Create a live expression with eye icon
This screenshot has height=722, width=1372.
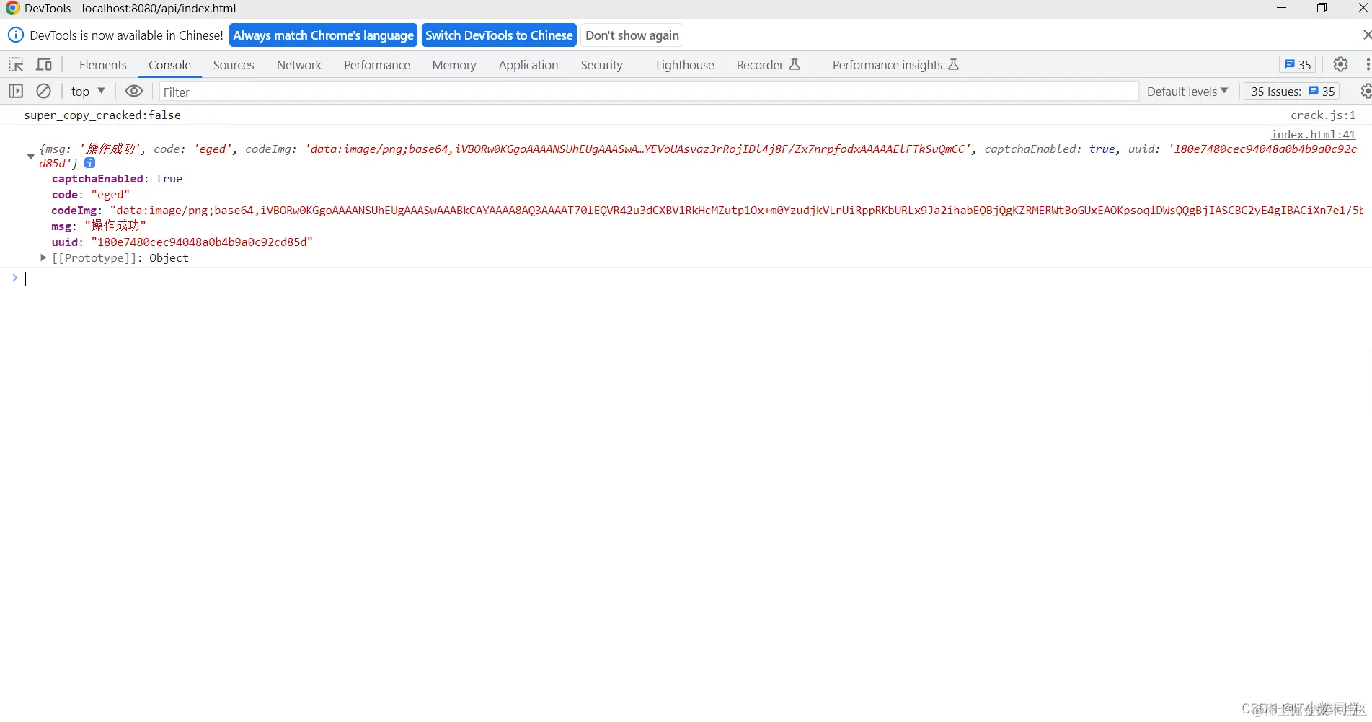click(134, 91)
